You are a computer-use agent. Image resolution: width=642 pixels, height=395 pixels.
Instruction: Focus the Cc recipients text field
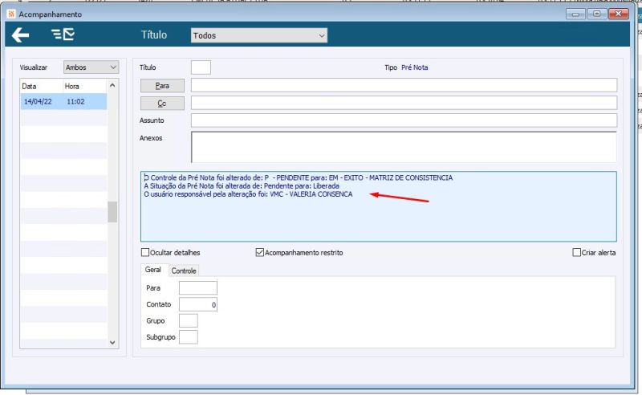click(x=404, y=103)
